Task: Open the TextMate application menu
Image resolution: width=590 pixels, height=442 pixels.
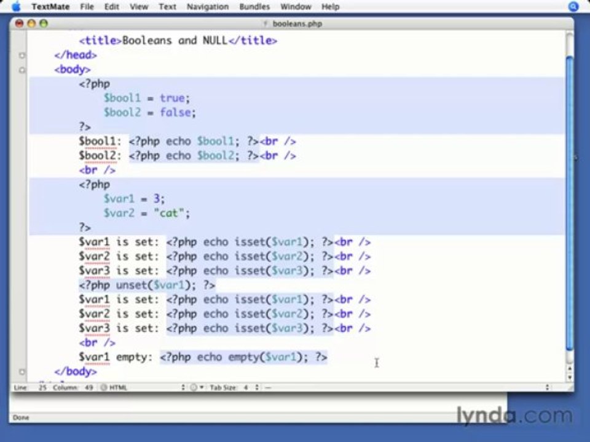Action: point(50,6)
